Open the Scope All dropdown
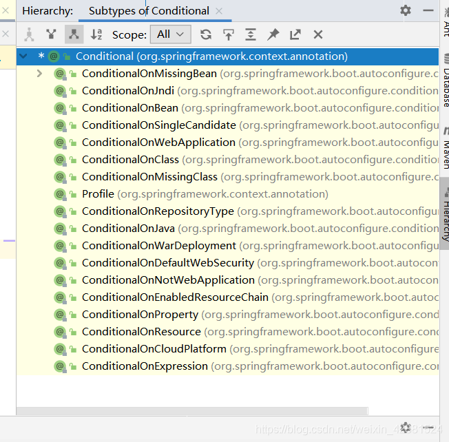The image size is (449, 442). click(170, 34)
